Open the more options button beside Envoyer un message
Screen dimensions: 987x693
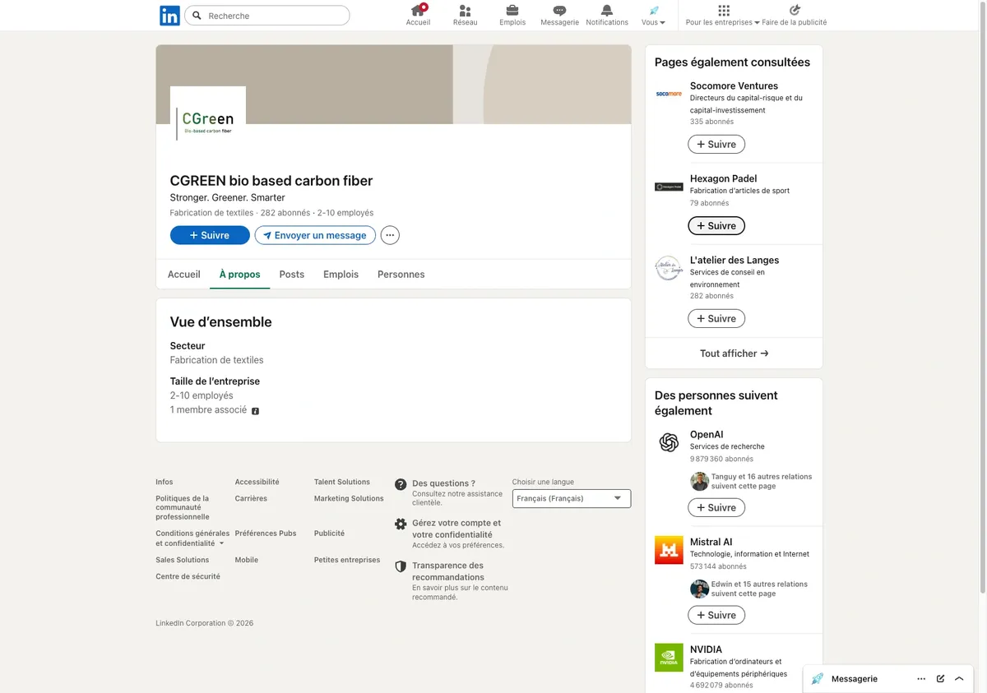(390, 235)
